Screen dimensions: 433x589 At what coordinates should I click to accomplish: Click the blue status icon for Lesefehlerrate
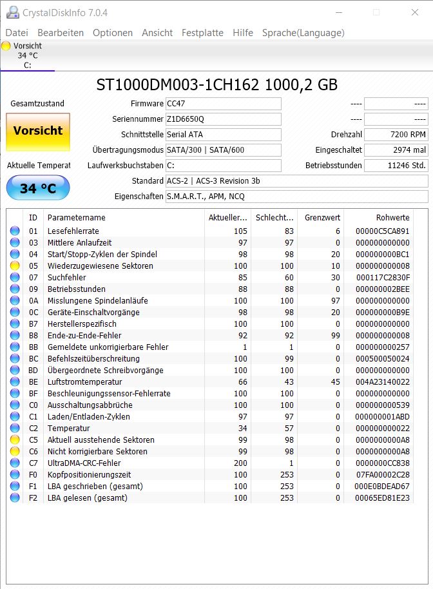coord(15,231)
